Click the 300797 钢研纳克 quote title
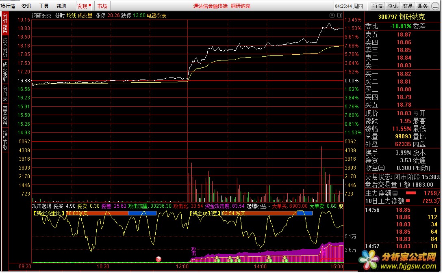The image size is (443, 273). 402,17
